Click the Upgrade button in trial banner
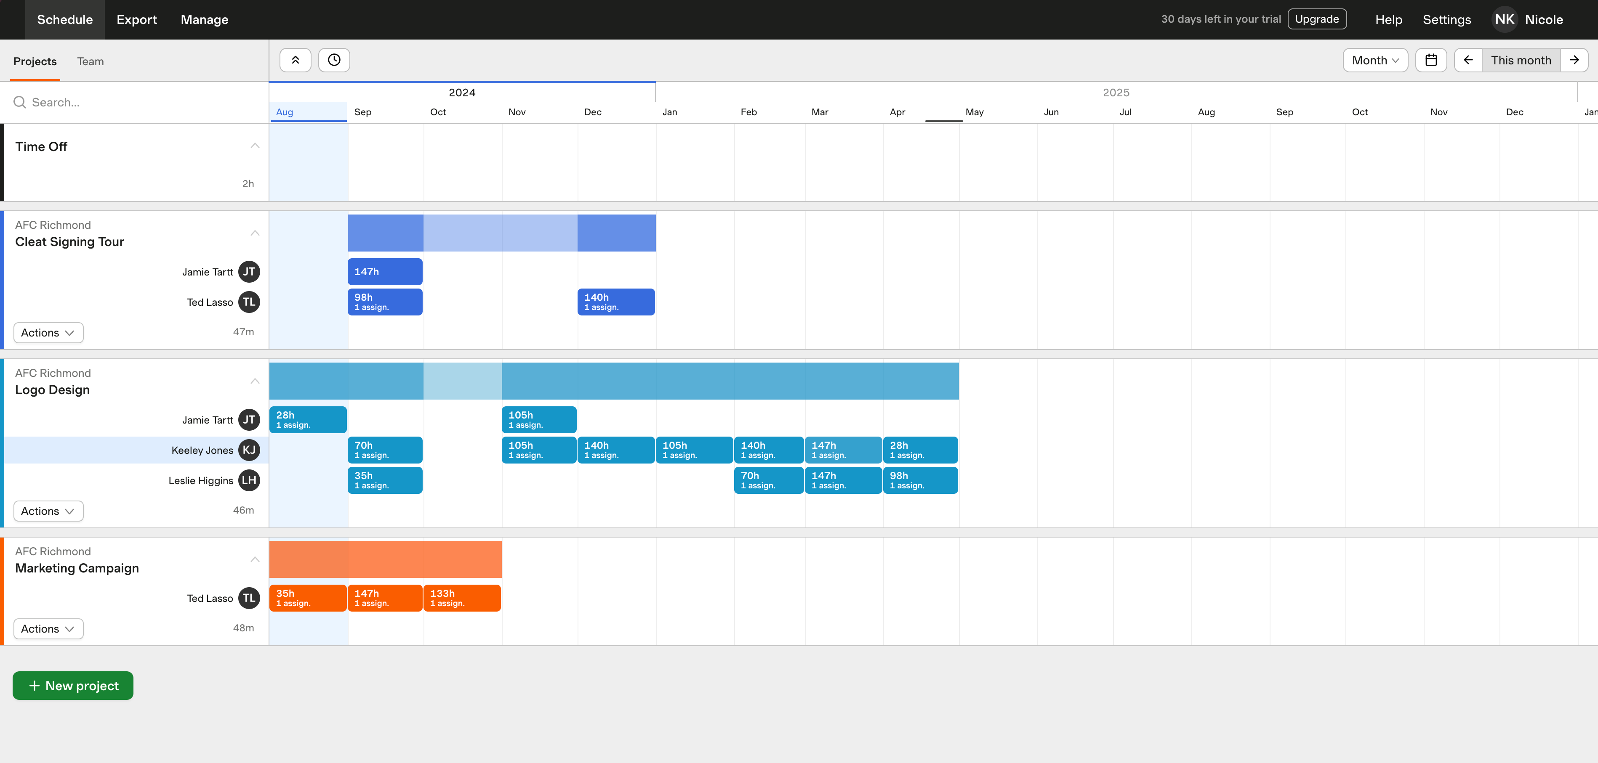The width and height of the screenshot is (1598, 763). pos(1317,19)
